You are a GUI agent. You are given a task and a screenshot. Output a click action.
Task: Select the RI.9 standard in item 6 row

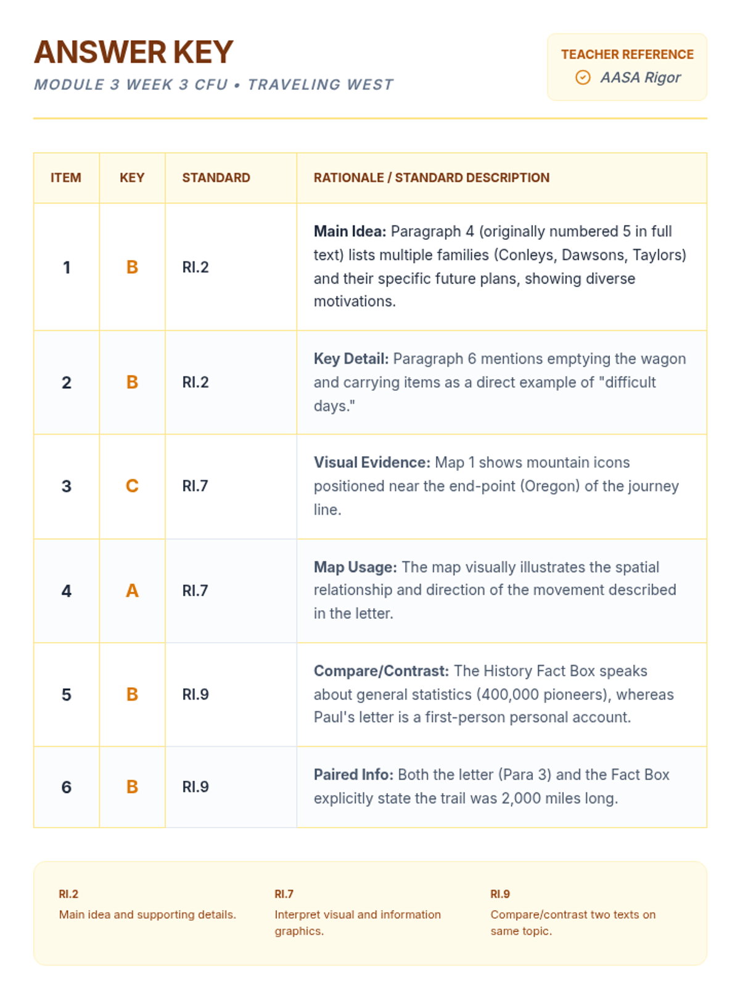[x=195, y=787]
